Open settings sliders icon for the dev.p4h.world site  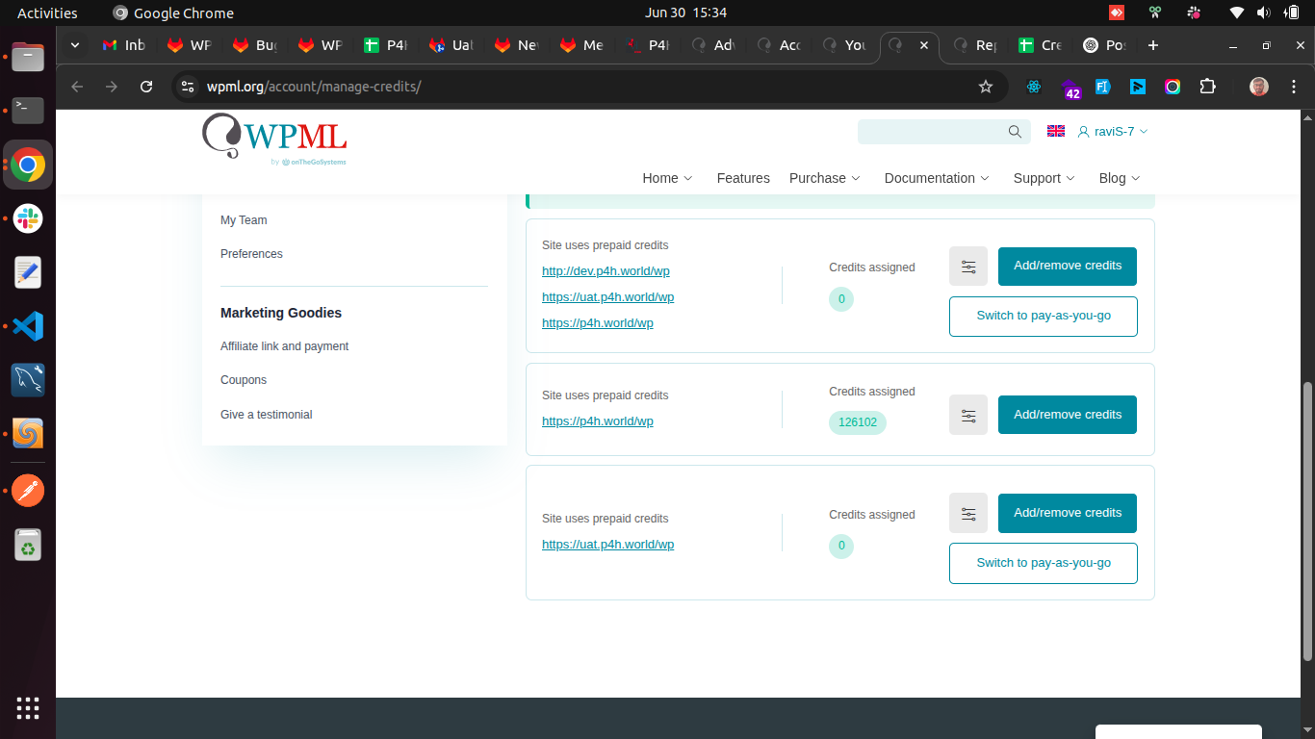tap(968, 267)
